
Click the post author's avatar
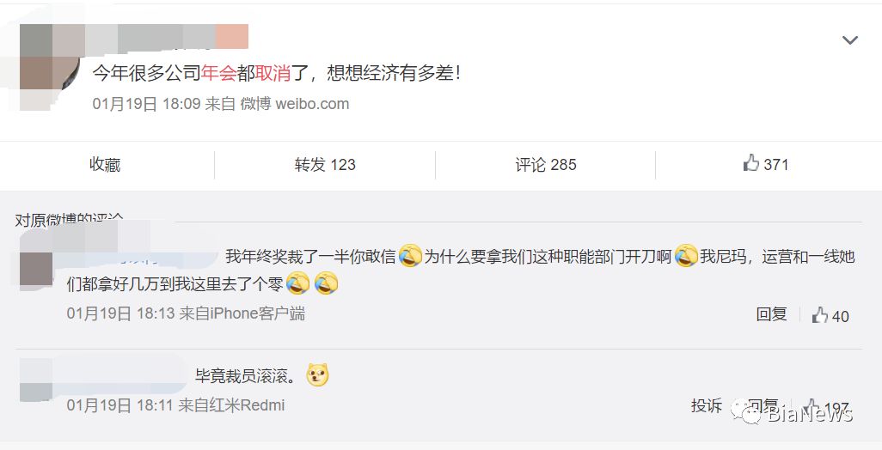pyautogui.click(x=50, y=68)
